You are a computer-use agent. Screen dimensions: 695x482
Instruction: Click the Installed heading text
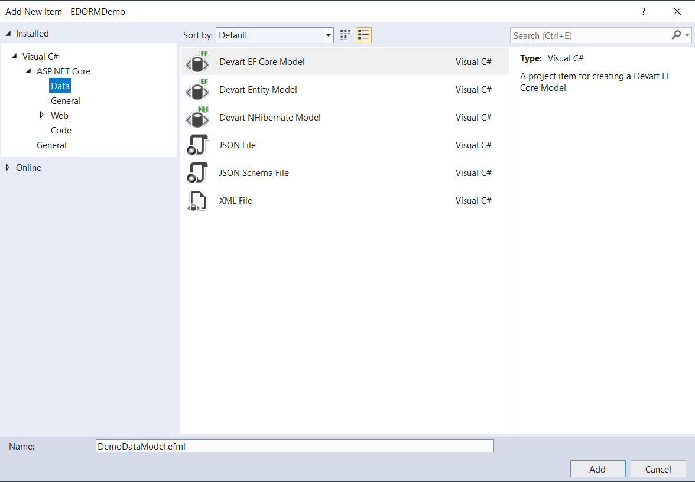[33, 34]
